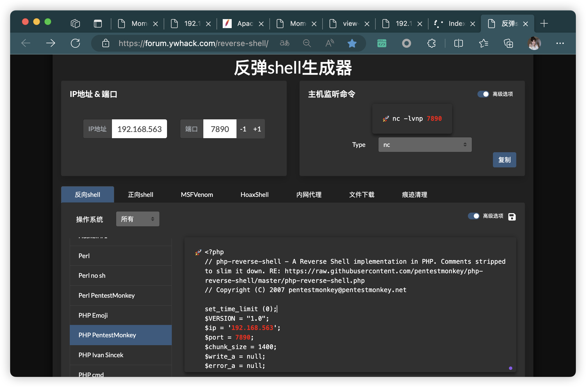Switch to the view- browser tab
The height and width of the screenshot is (387, 586).
click(349, 24)
